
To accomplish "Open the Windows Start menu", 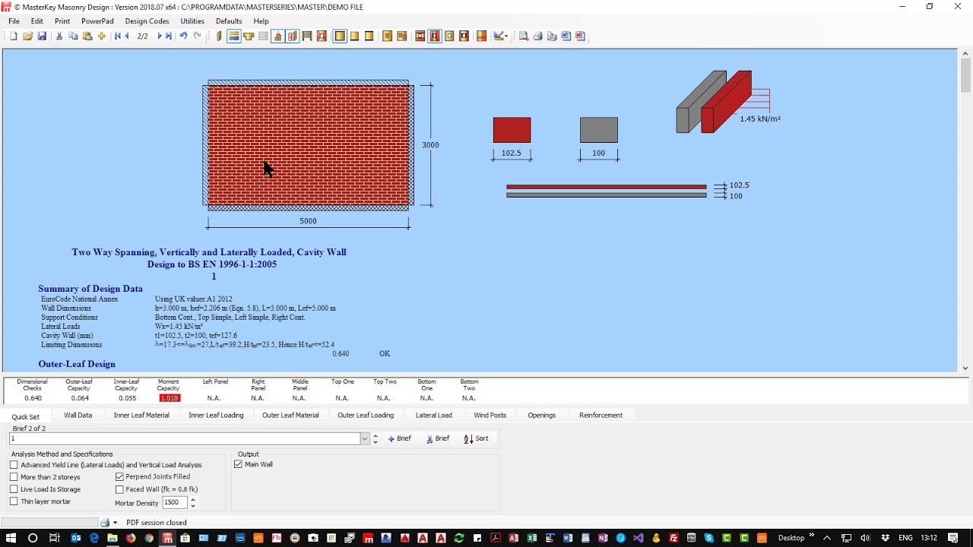I will pyautogui.click(x=11, y=538).
